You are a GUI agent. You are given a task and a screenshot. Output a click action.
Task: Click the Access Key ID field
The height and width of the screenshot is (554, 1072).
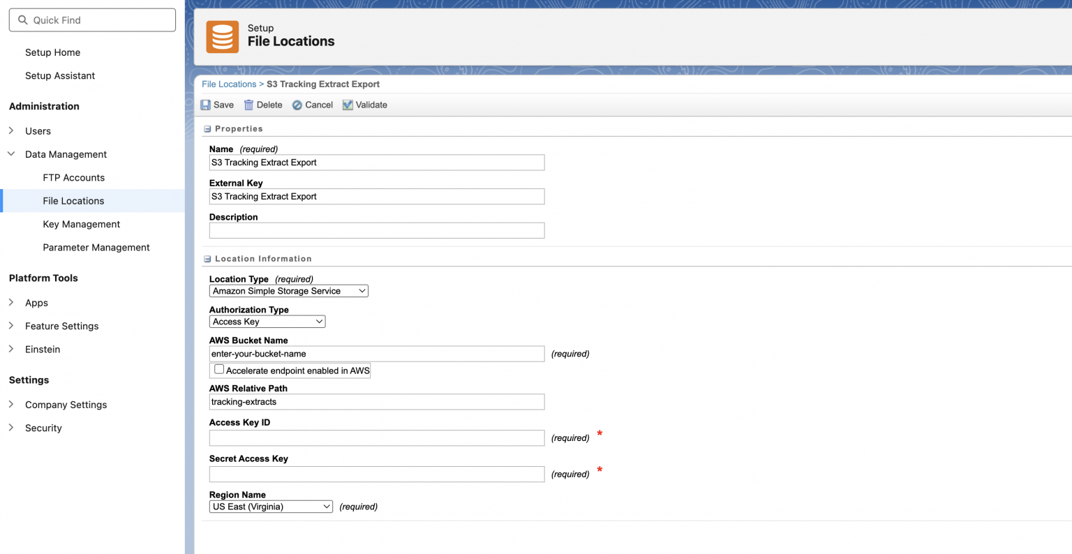click(377, 438)
